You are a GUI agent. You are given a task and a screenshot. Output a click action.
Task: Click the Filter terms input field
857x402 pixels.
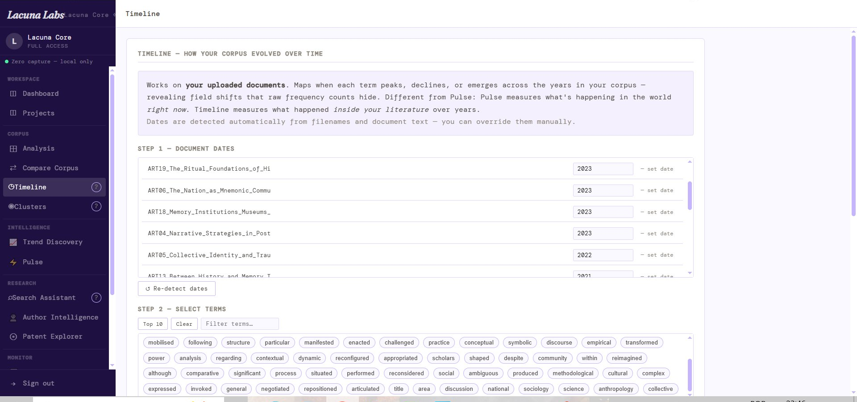click(x=240, y=324)
